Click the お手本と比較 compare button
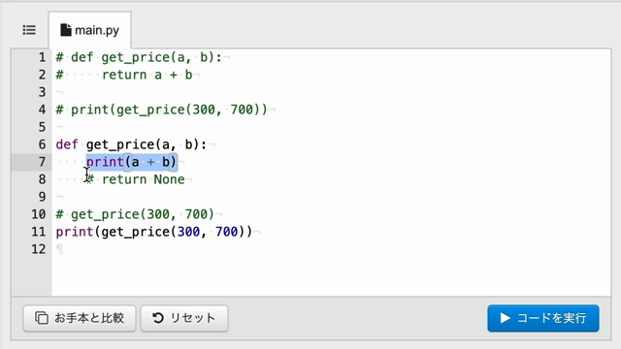 click(80, 318)
